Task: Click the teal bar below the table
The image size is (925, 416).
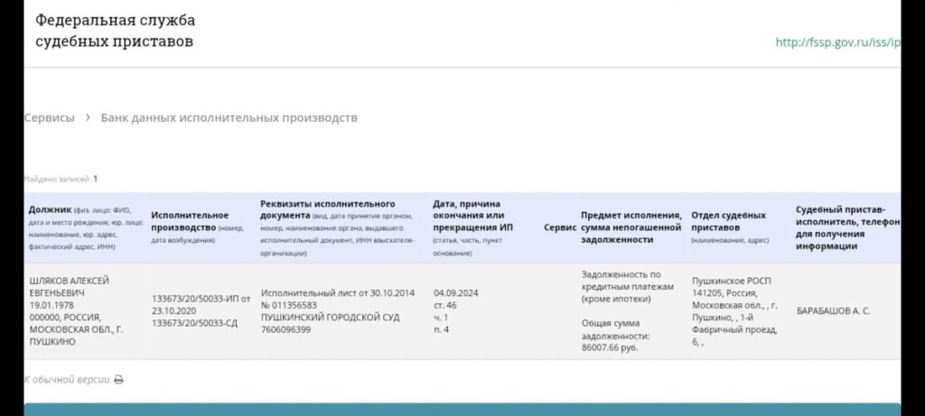Action: click(462, 410)
